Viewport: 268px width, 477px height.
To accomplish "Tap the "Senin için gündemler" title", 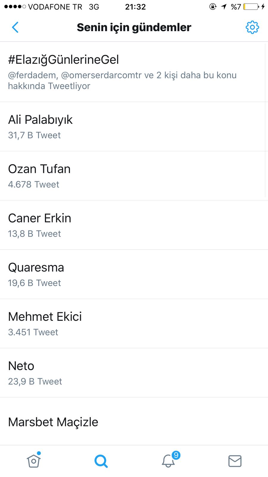I will (x=134, y=27).
